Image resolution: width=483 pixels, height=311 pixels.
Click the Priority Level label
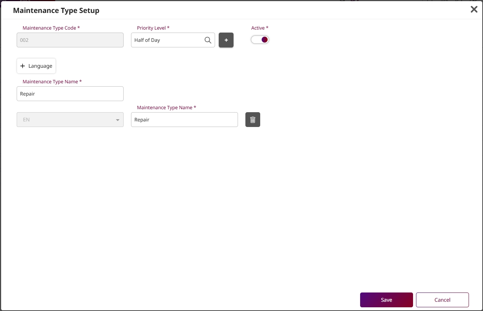click(153, 28)
